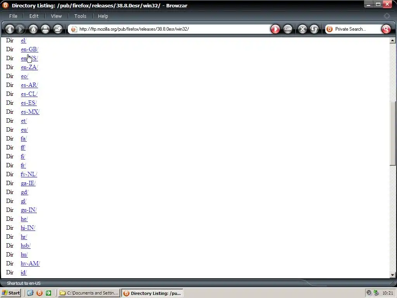Go forward with the Forward arrow button
The height and width of the screenshot is (298, 397).
tap(20, 29)
